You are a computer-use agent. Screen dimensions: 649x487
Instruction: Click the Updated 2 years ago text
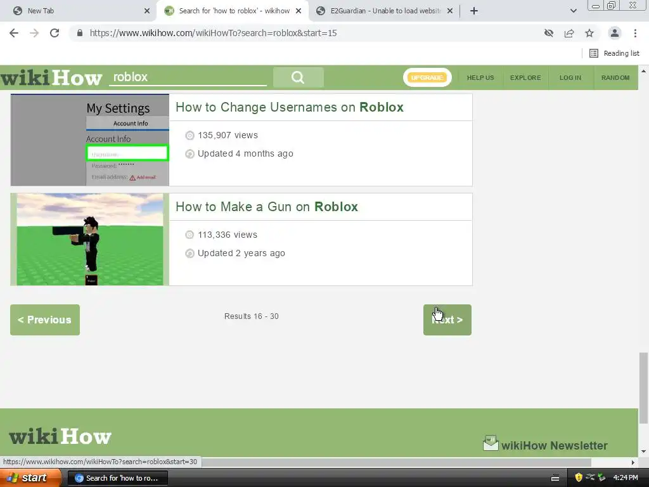[x=241, y=253]
